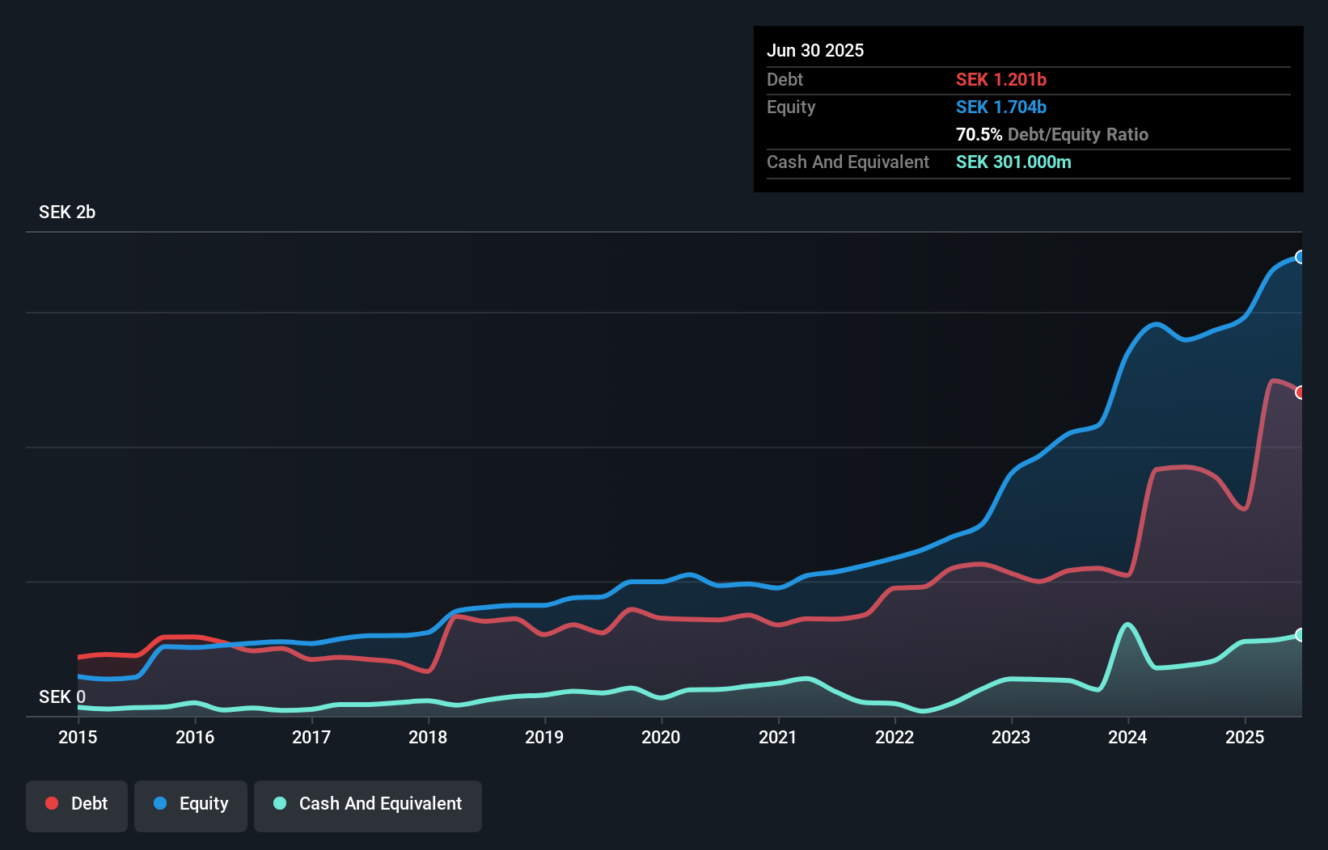
Task: Select the 2025 x-axis label
Action: click(x=1245, y=737)
